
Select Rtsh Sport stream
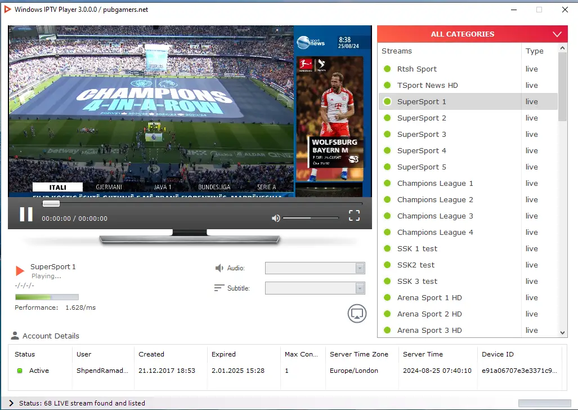click(x=468, y=69)
